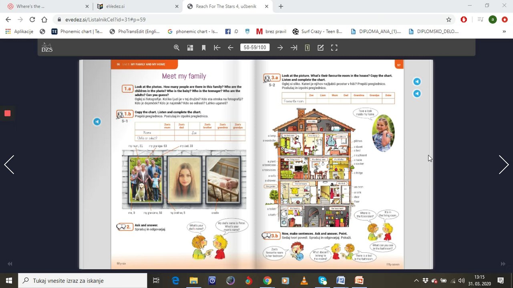The height and width of the screenshot is (288, 513).
Task: Open the DIPLOMA_ANA_(1) bookmark
Action: [376, 31]
